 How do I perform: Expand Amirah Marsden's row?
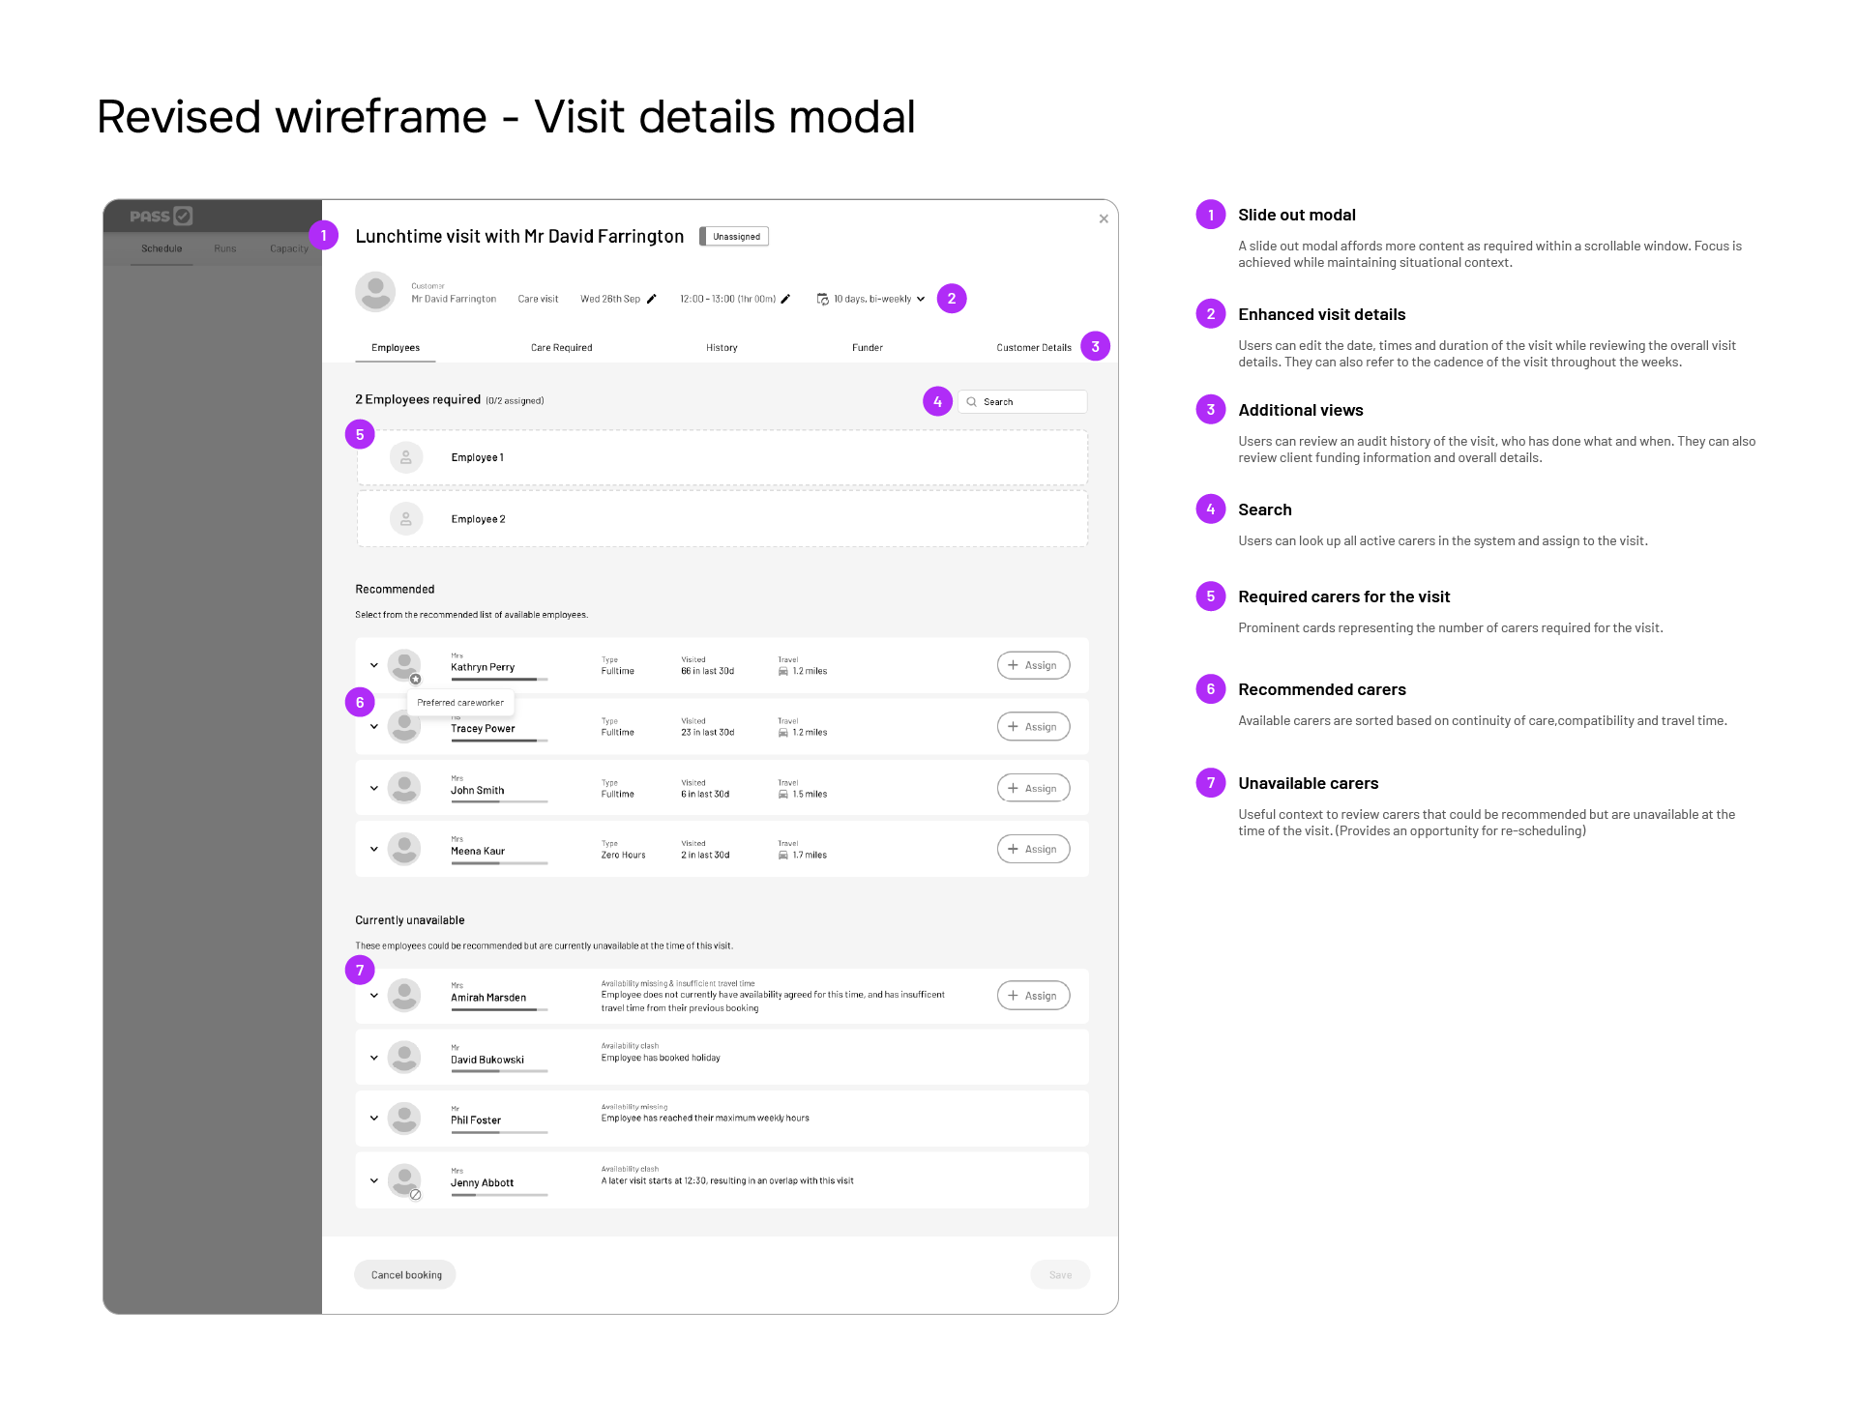point(374,996)
